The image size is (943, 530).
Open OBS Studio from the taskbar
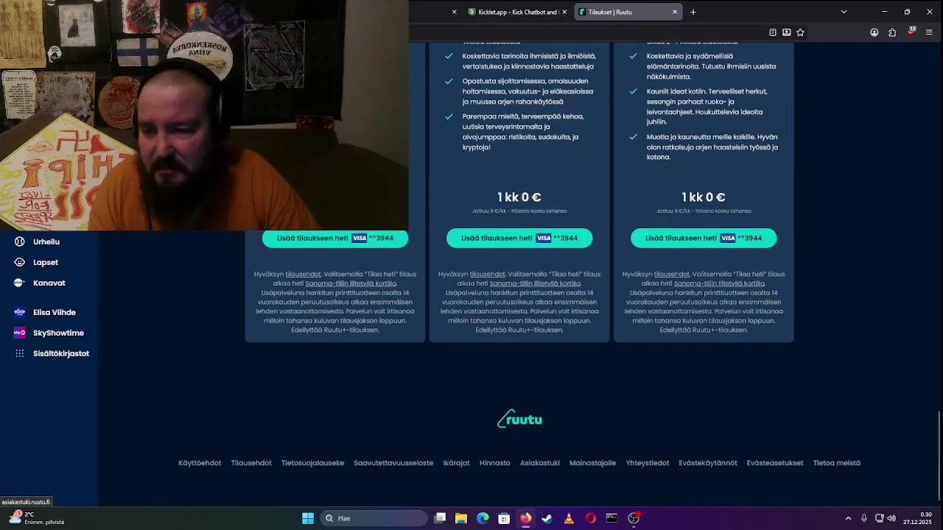[634, 518]
